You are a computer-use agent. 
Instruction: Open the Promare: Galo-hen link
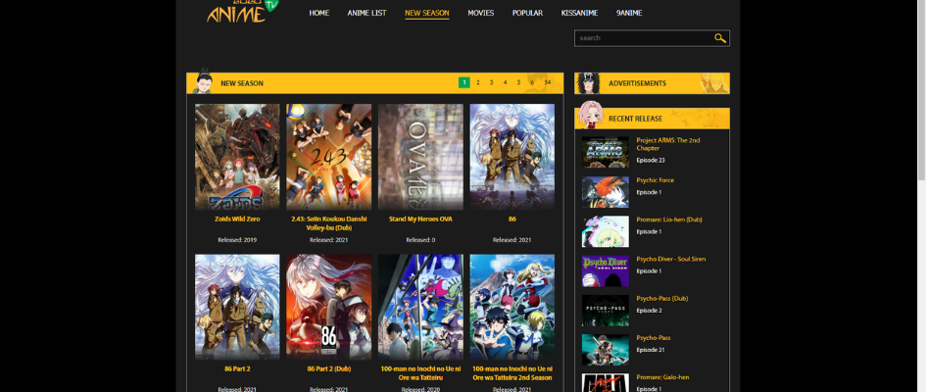662,377
